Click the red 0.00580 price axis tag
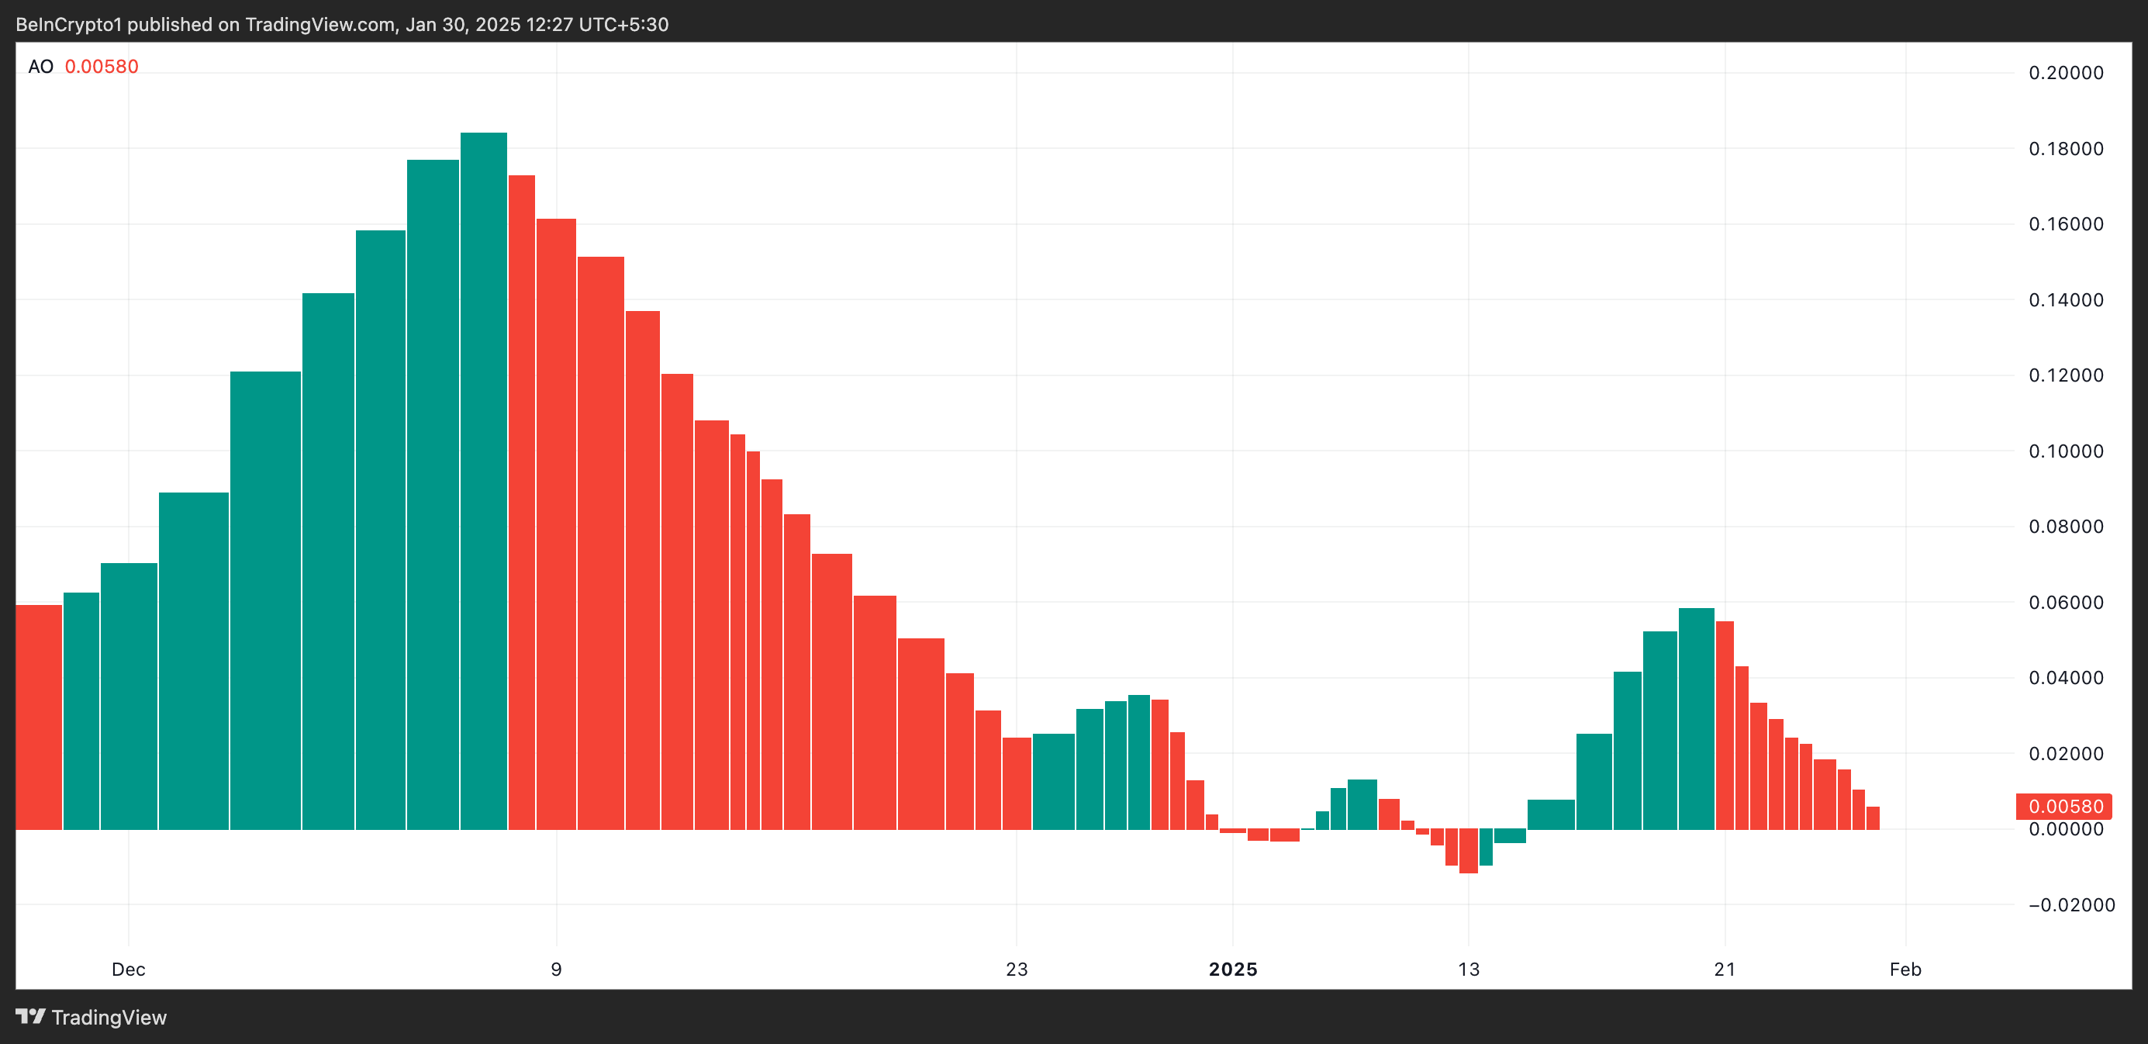 [x=2063, y=807]
